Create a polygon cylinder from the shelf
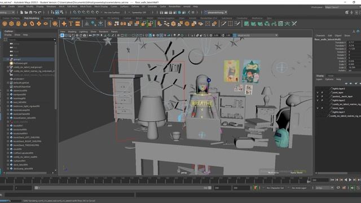The width and height of the screenshot is (361, 203). tap(18, 24)
